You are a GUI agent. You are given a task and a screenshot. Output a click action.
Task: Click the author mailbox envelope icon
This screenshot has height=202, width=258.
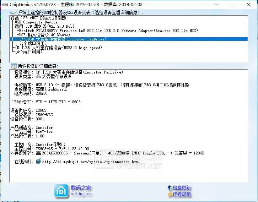[x=170, y=194]
